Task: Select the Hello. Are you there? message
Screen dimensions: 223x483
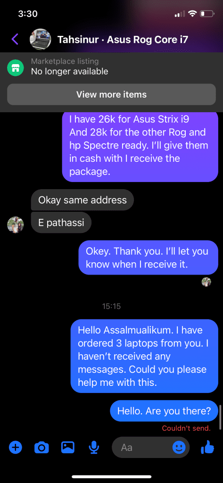Action: [164, 411]
